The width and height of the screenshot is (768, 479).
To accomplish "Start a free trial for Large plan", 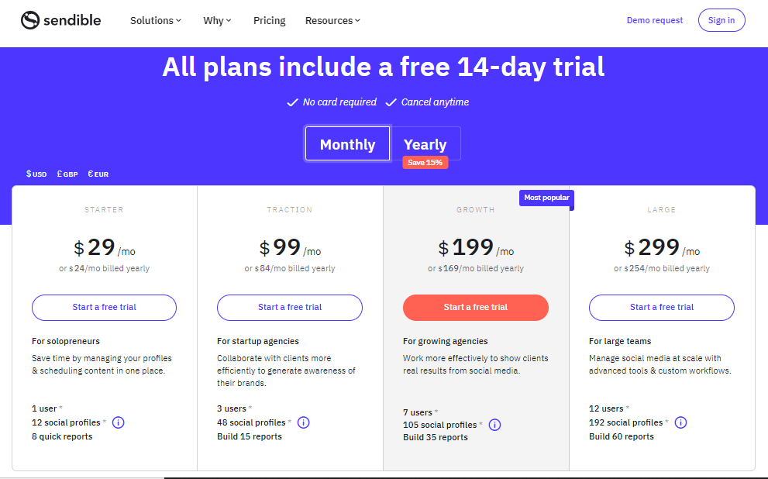I will 661,307.
